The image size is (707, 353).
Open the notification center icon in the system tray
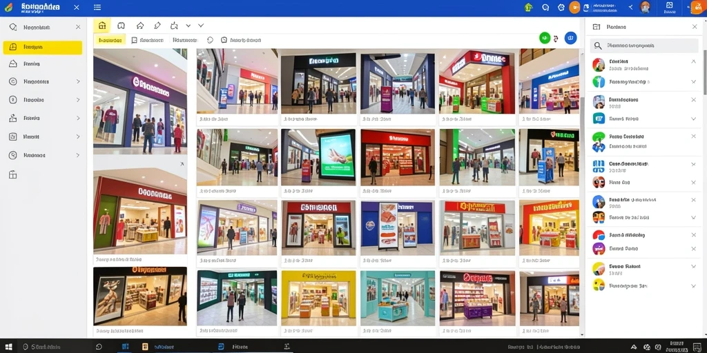click(696, 347)
